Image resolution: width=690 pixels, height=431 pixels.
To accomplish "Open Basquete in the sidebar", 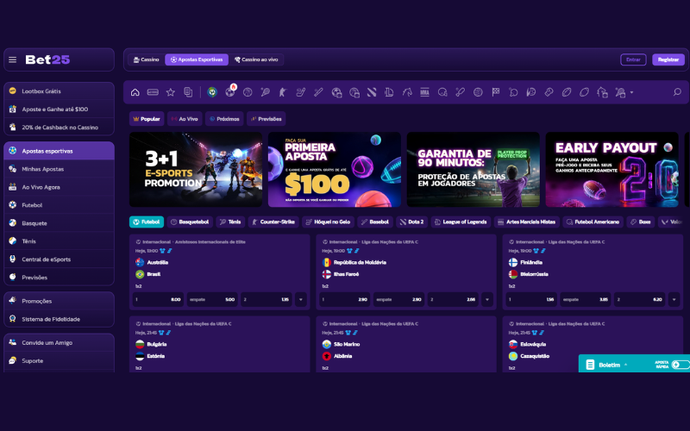I will click(59, 223).
